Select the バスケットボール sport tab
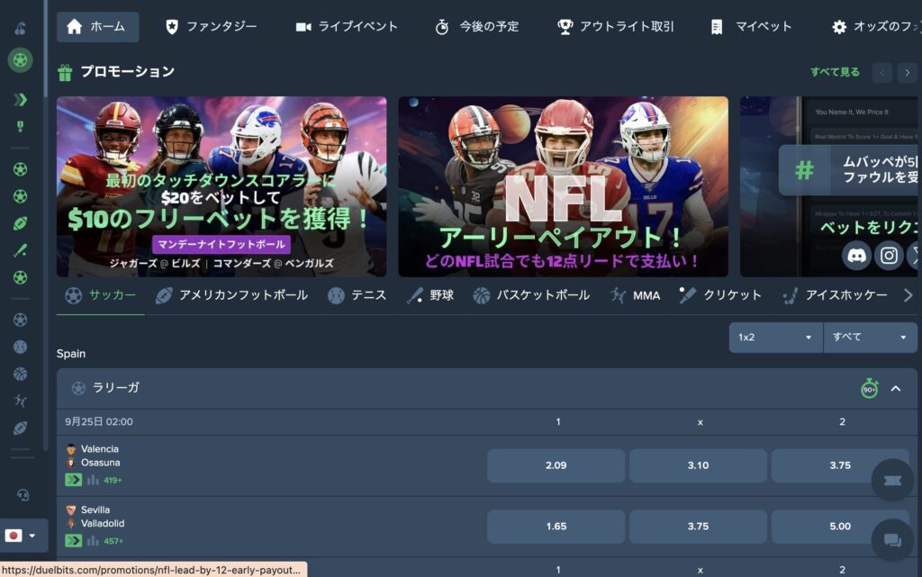The image size is (922, 577). click(x=531, y=295)
